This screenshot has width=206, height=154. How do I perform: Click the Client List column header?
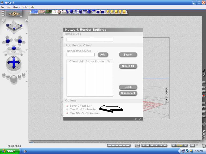click(76, 61)
